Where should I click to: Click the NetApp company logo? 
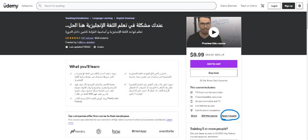pos(139,132)
